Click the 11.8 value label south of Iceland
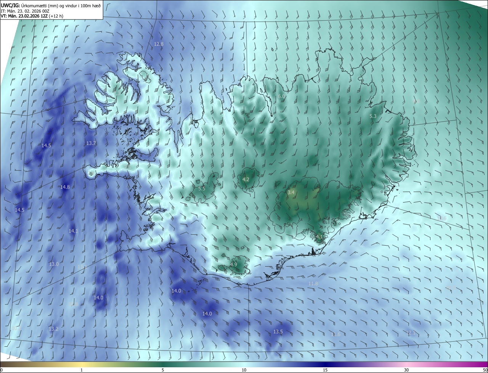This screenshot has width=488, height=373. coord(313,284)
